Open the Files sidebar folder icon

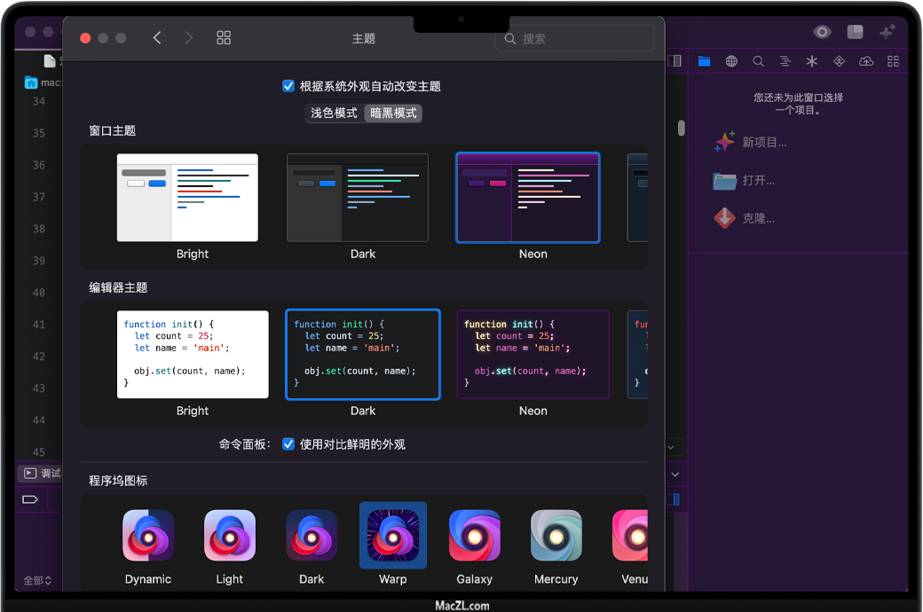point(705,61)
